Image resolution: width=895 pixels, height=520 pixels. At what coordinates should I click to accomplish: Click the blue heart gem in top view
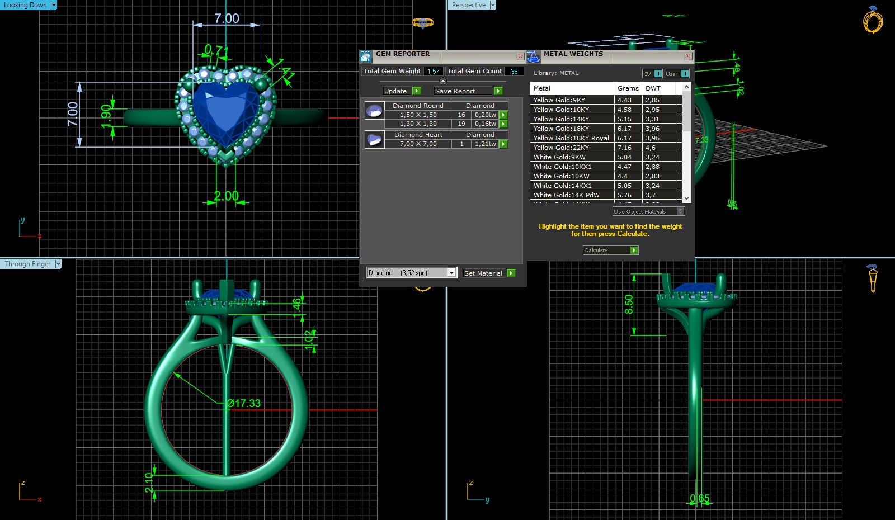[225, 116]
